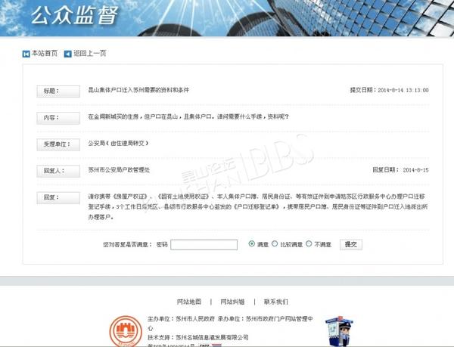The width and height of the screenshot is (454, 347).
Task: Click the 回复 label box
Action: coord(59,197)
